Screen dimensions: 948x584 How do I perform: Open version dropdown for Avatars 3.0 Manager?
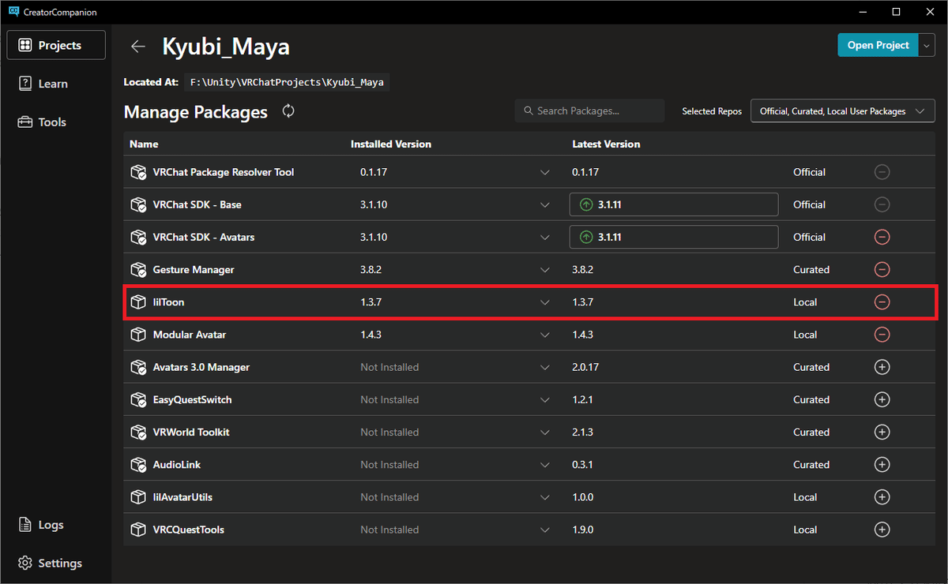[545, 367]
